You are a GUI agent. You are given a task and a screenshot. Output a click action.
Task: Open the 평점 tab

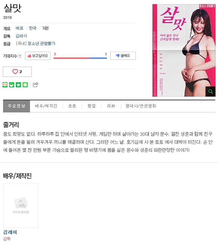coord(92,106)
